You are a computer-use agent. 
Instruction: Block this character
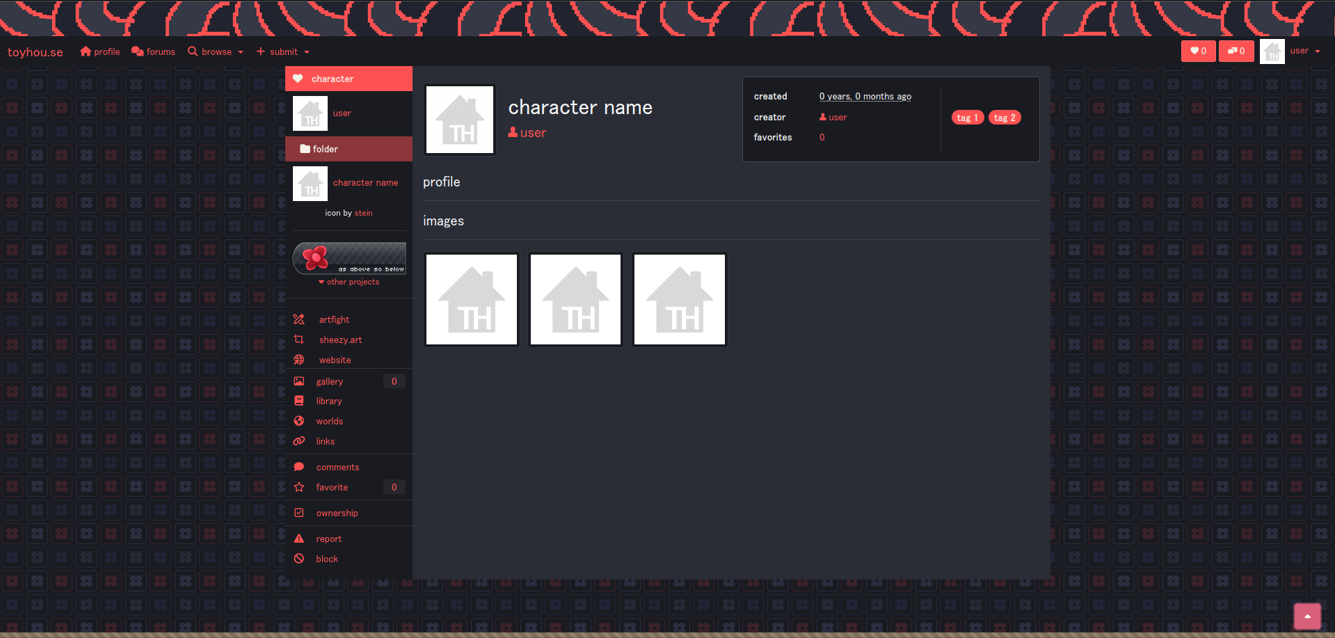326,559
